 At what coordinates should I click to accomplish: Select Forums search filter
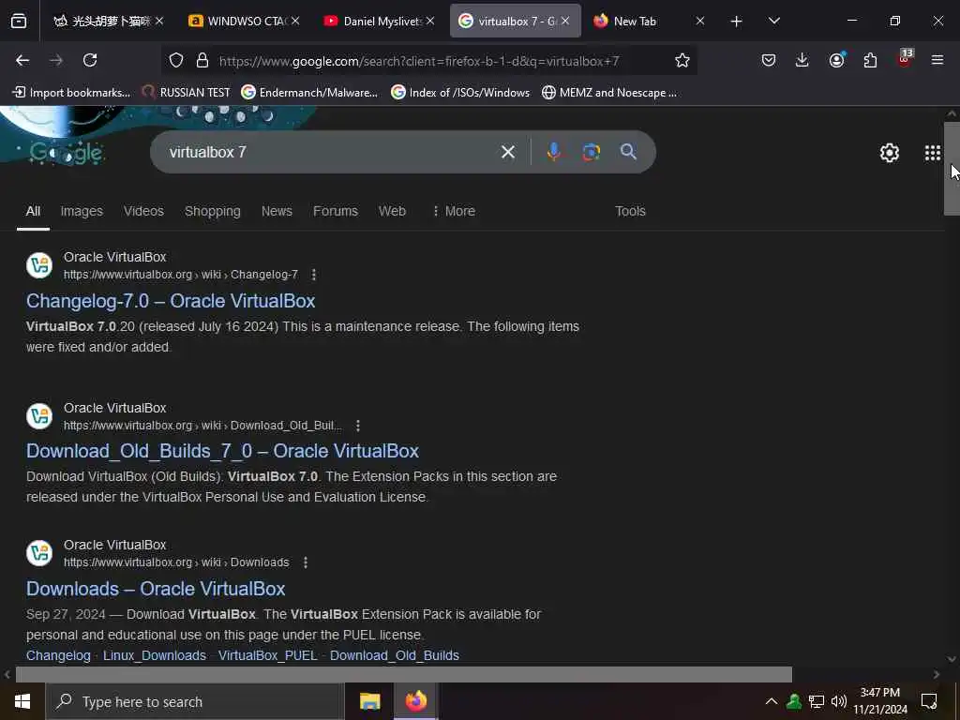pos(336,211)
